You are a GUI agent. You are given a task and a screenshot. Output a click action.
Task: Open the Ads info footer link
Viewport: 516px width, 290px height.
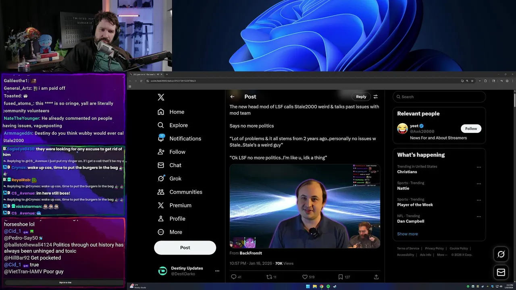[425, 255]
